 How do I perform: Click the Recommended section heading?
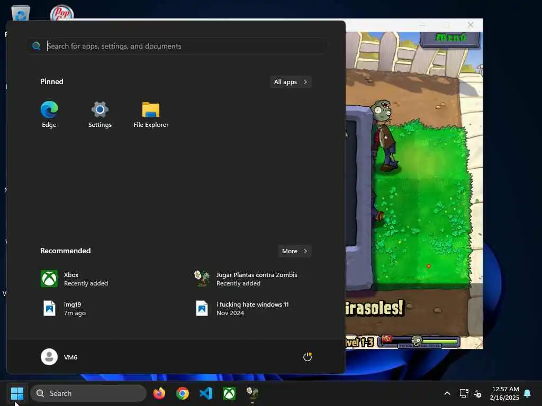coord(65,251)
